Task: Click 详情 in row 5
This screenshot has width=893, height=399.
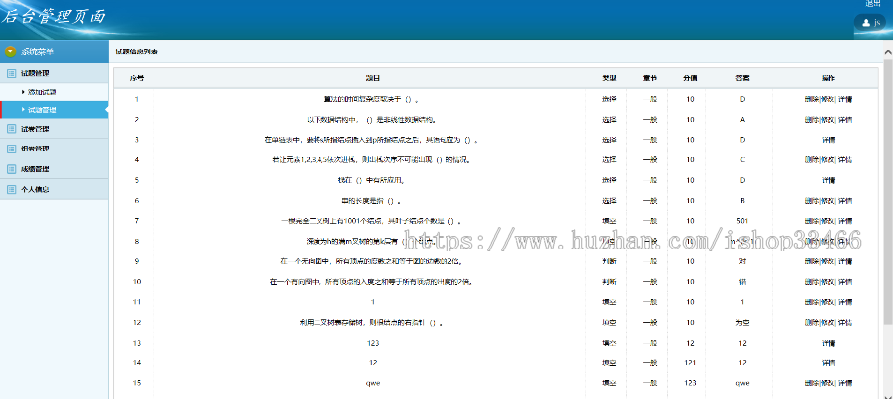Action: [829, 181]
